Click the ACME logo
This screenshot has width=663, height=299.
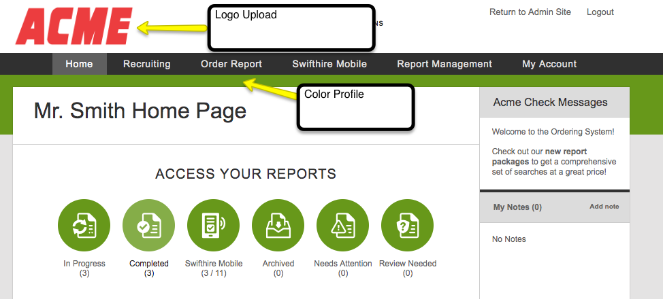(x=74, y=27)
